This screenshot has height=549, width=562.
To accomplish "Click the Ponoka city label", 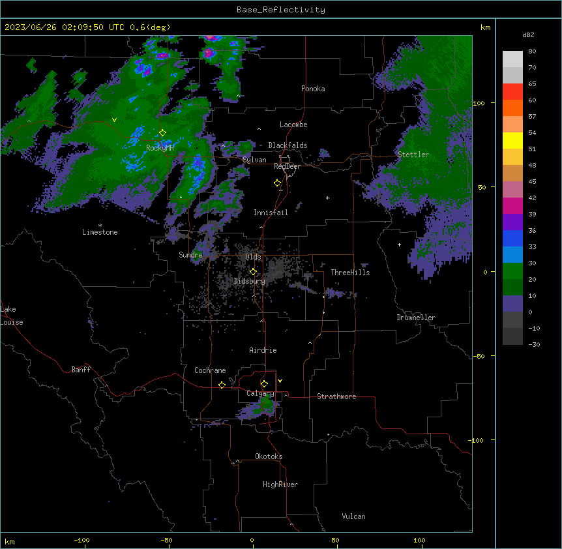I will click(313, 89).
